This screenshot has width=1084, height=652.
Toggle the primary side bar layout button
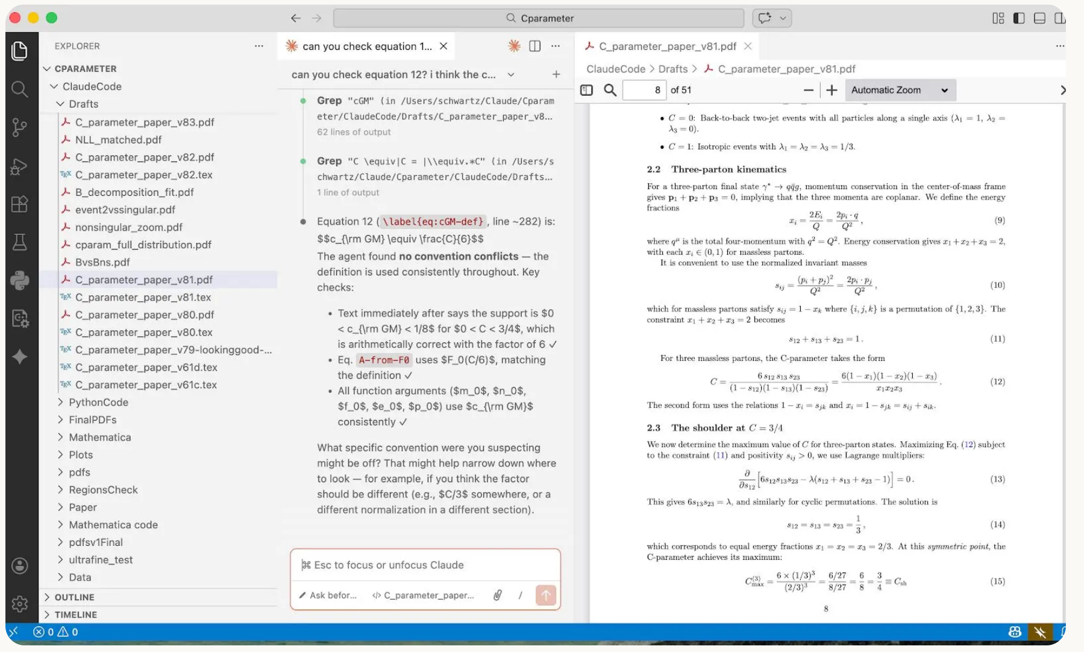1019,18
